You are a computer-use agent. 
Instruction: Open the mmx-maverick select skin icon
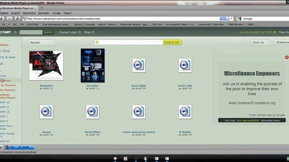(139, 112)
